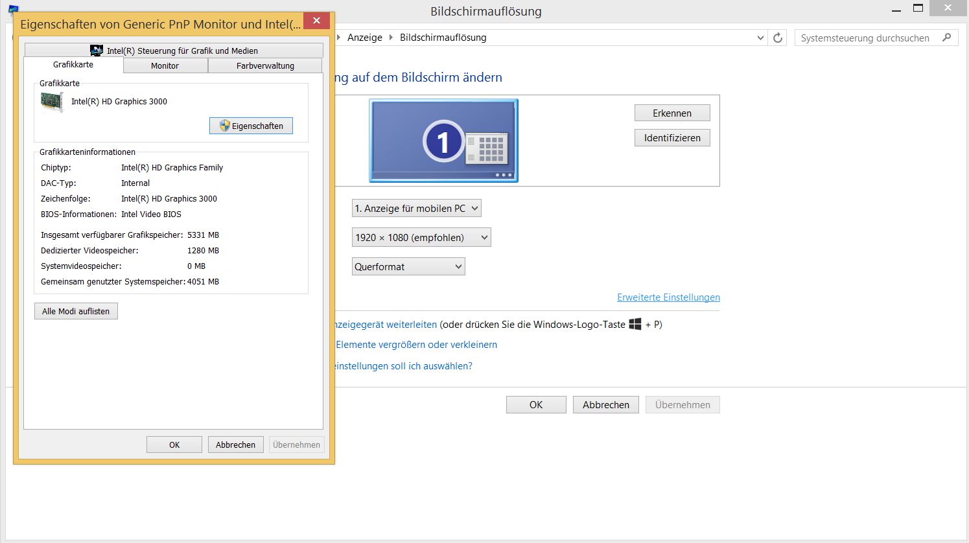Click Alle Modi auflisten button
Screen dimensions: 969x543
coord(76,311)
